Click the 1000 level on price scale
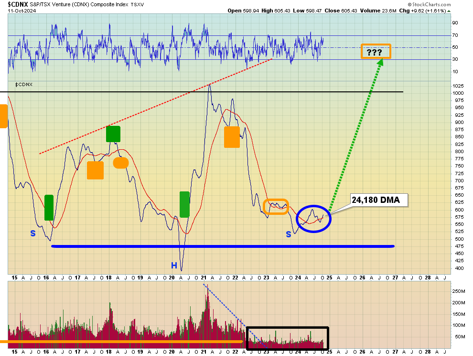This screenshot has height=356, width=473. (x=458, y=93)
